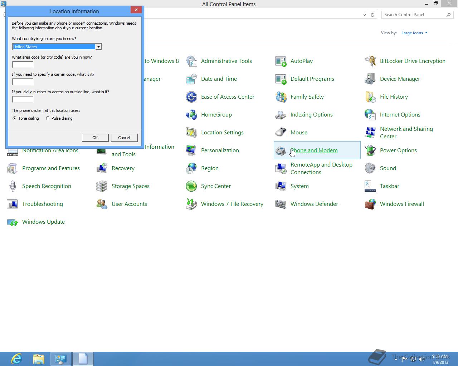Open the Programs and Features icon
458x366 pixels.
tap(13, 168)
